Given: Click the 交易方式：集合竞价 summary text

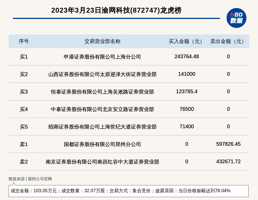Looking at the screenshot, I should tap(130, 191).
